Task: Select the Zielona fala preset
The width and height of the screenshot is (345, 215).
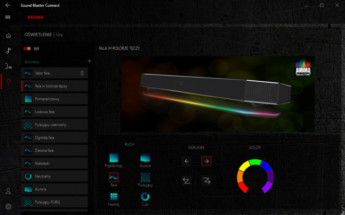Action: [x=55, y=150]
